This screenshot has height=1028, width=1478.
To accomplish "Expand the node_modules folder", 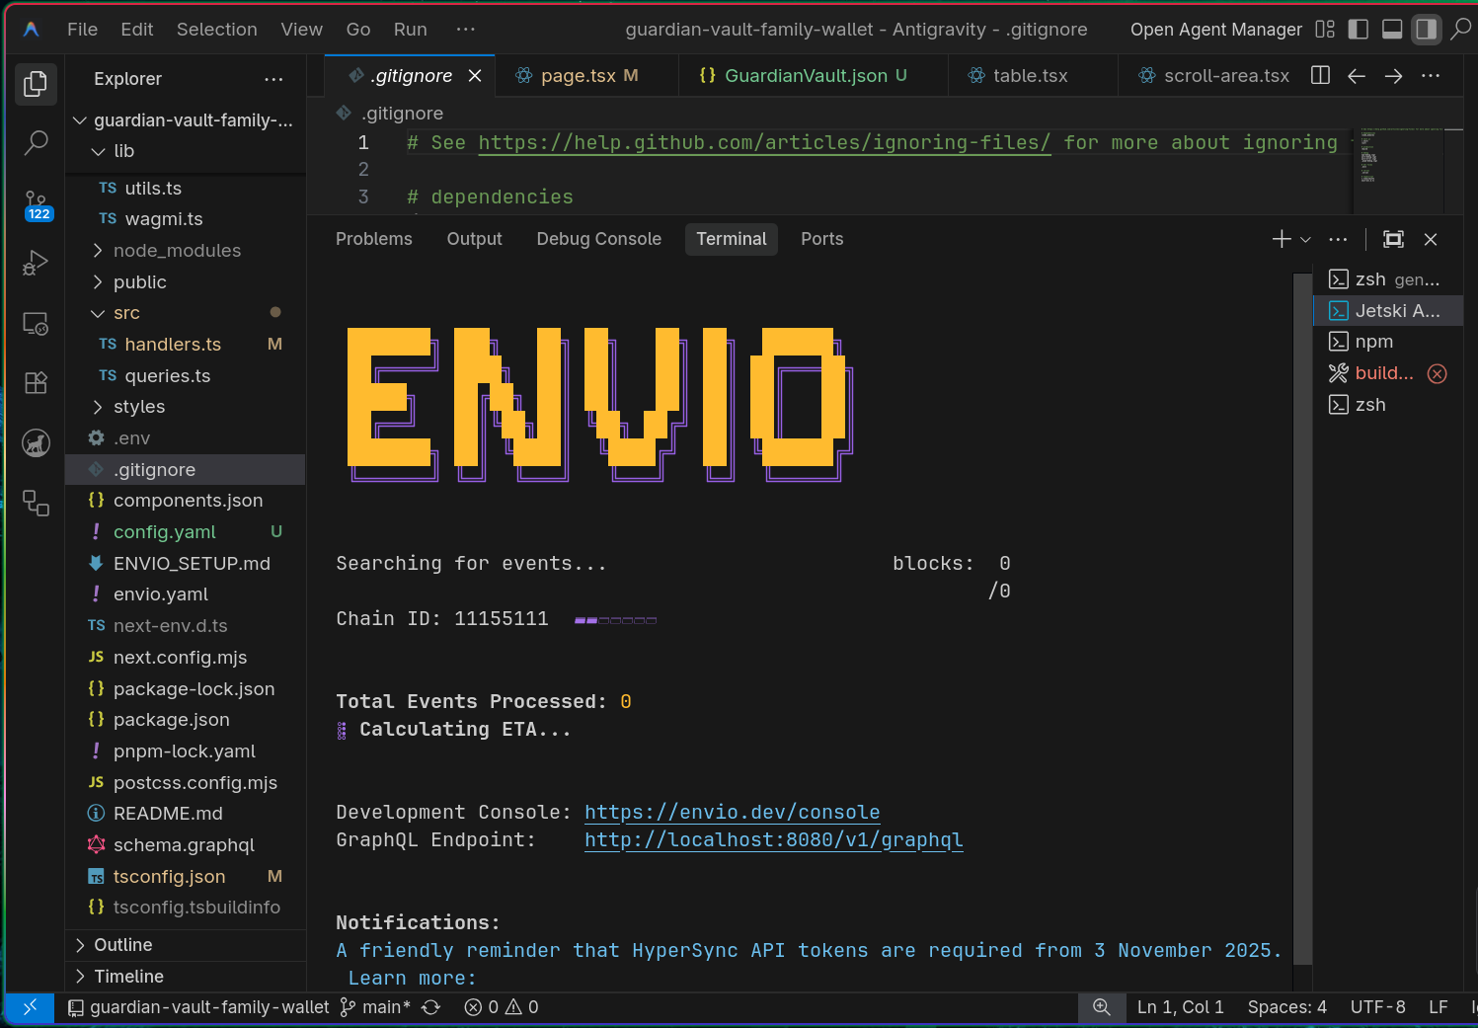I will 177,251.
